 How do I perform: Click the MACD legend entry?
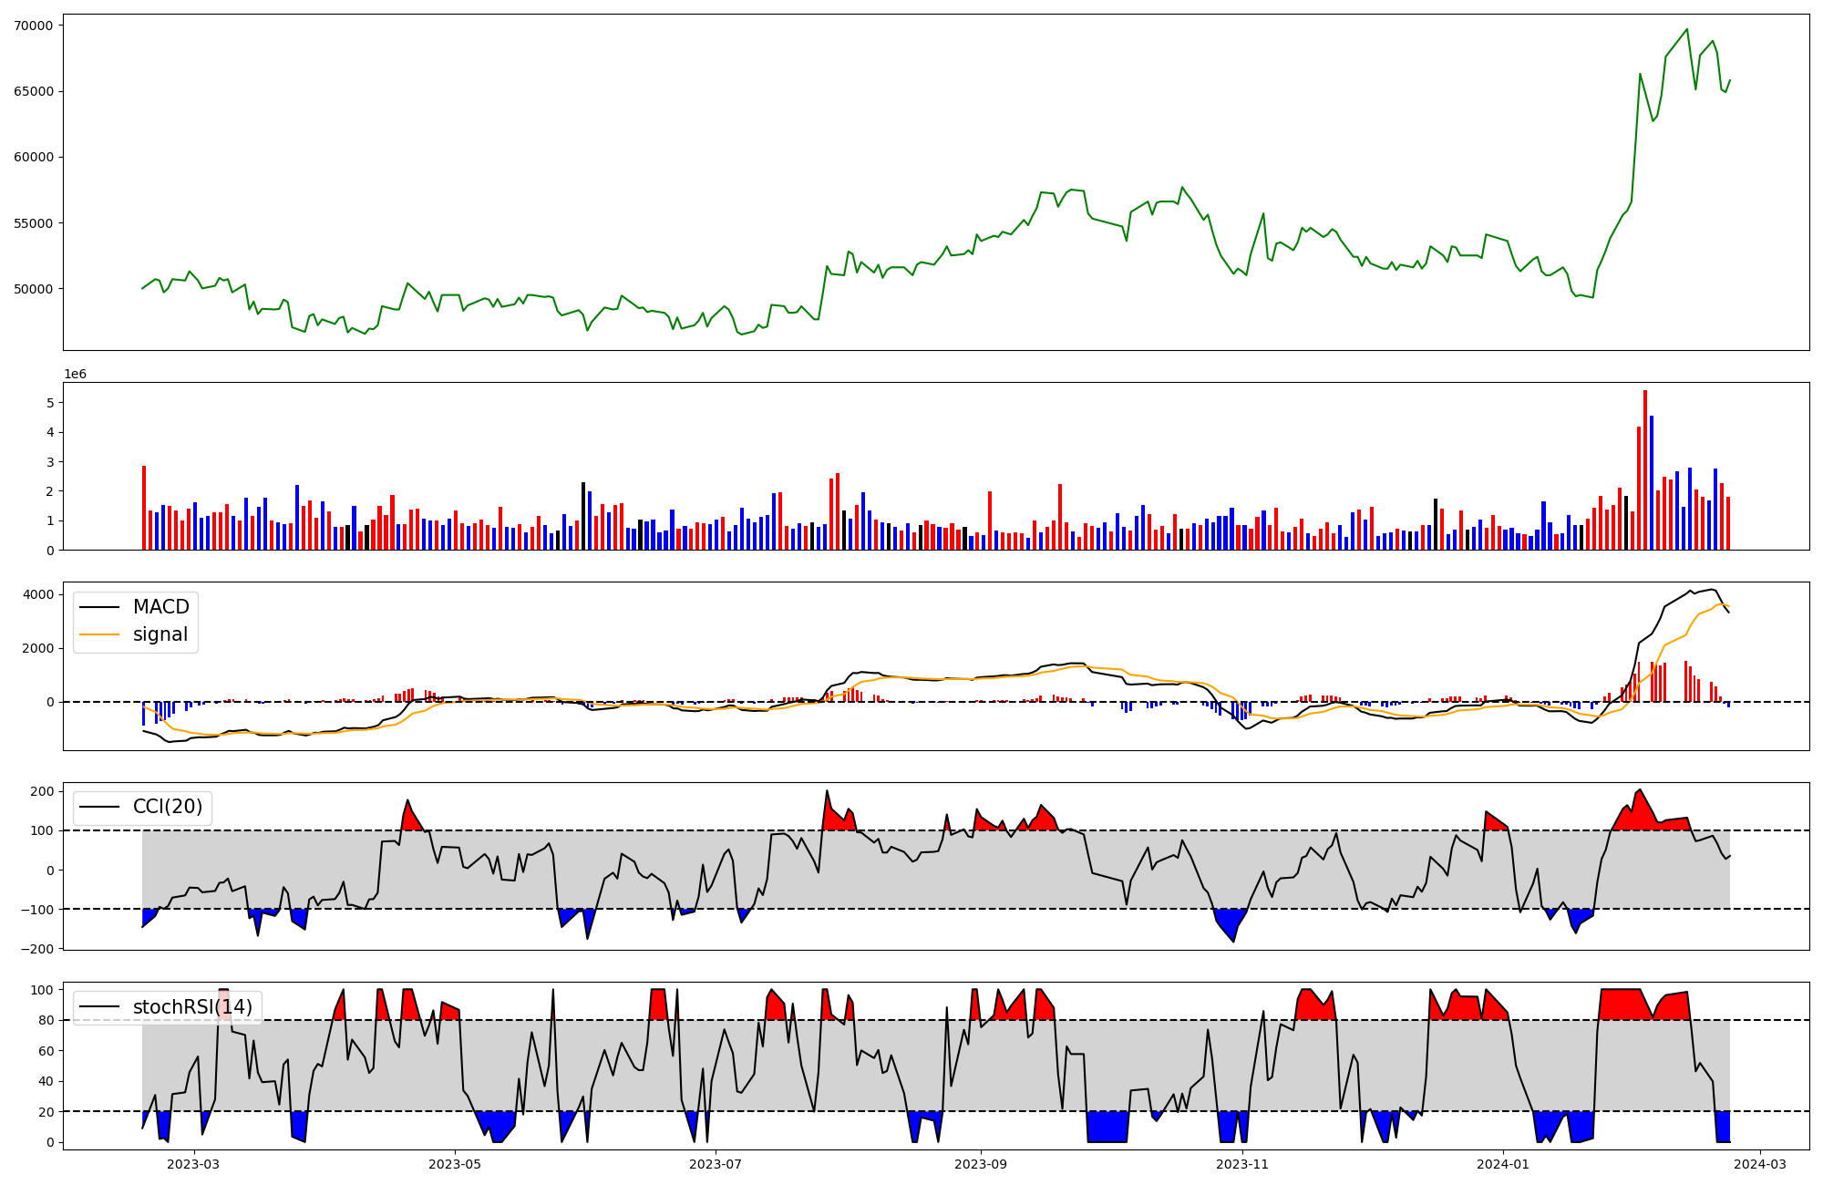(x=160, y=607)
